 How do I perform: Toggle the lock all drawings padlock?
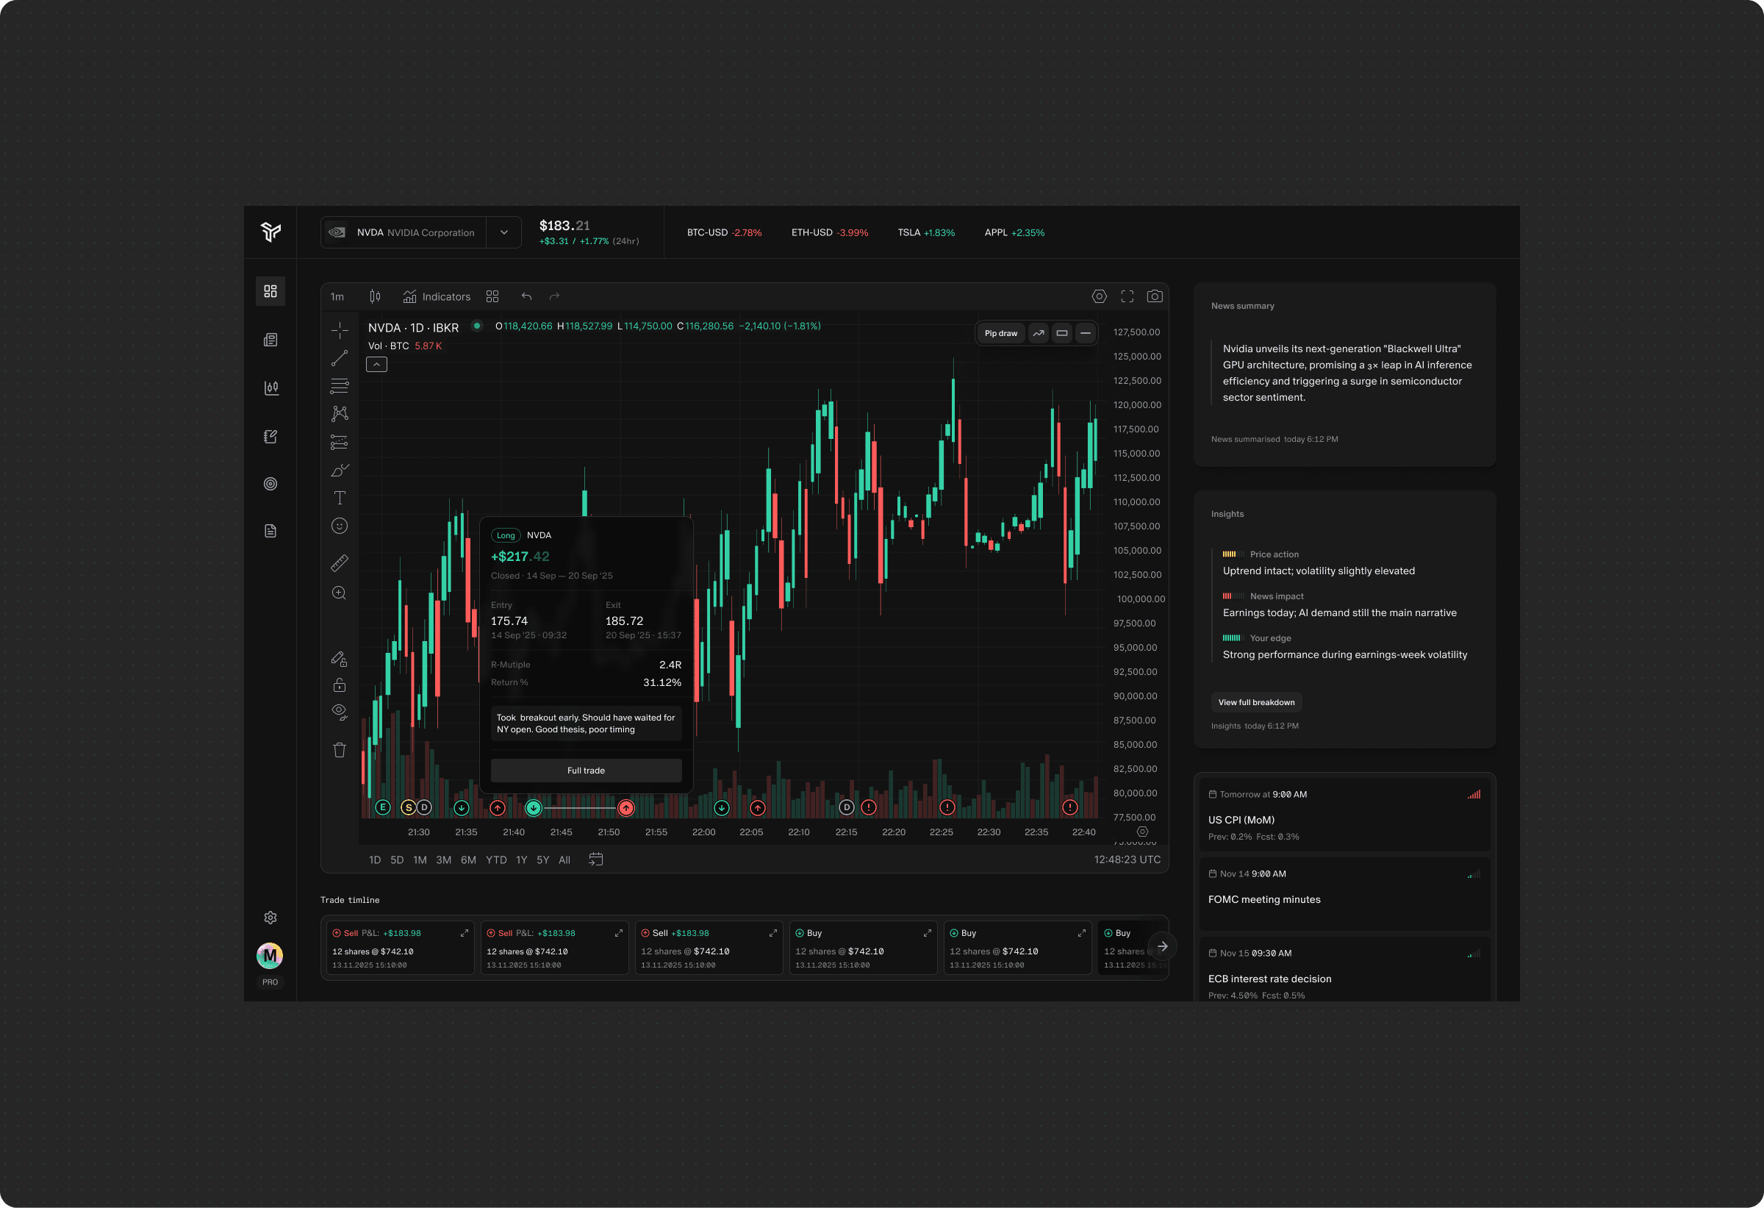pyautogui.click(x=340, y=685)
